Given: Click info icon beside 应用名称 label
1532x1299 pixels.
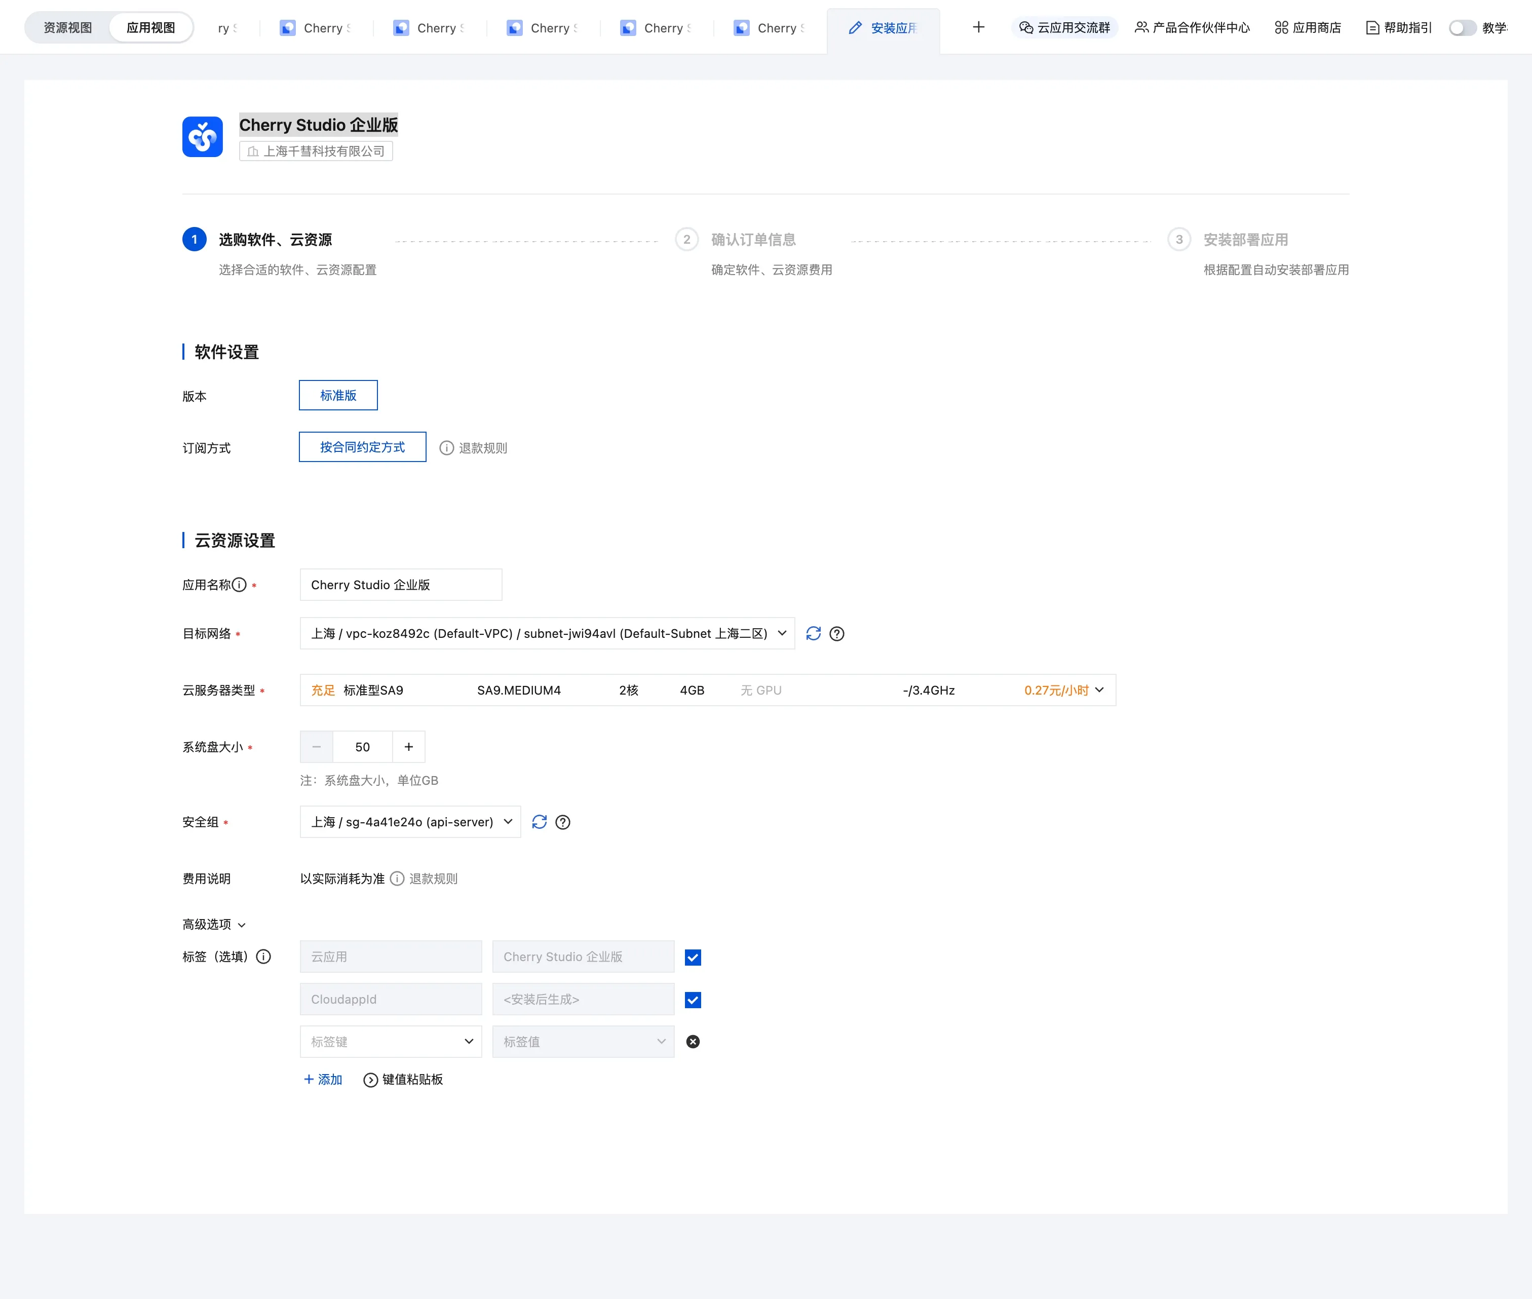Looking at the screenshot, I should point(239,585).
